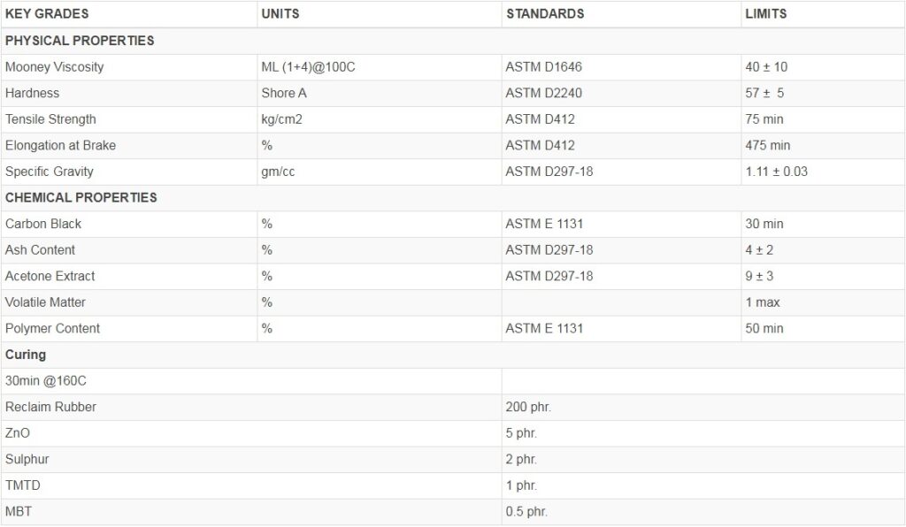Click the Polymer Content row label
This screenshot has height=527, width=906.
pos(52,328)
